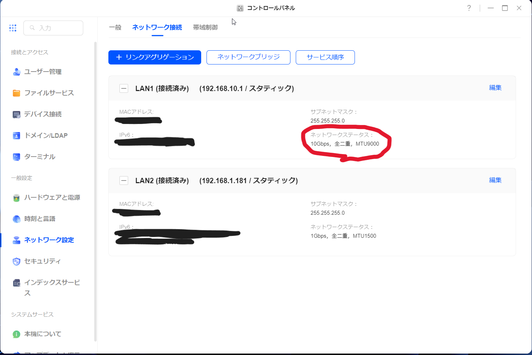Switch to the Bandwidth Control (帯域制御) tab
532x355 pixels.
205,27
